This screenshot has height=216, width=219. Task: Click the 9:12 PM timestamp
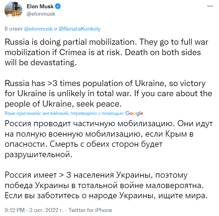[15, 210]
